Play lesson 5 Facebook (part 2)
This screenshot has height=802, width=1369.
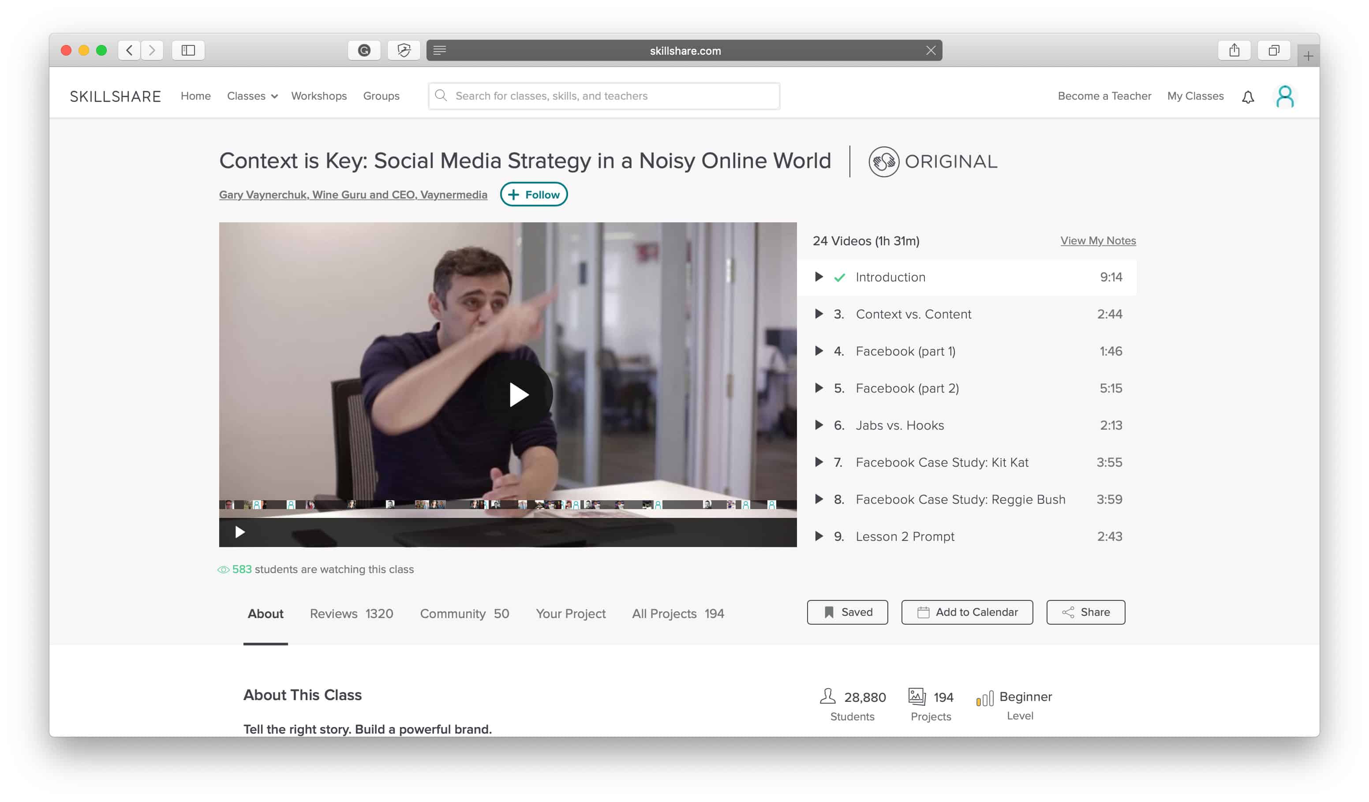point(967,389)
